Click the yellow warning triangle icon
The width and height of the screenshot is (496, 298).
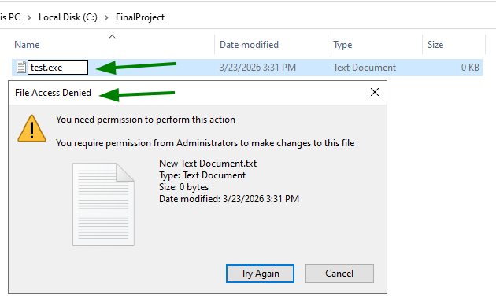pos(31,128)
